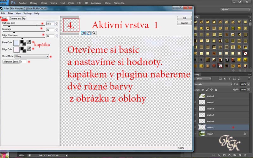Click the Base Color swatch
Screen dimensions: 253x158
16,43
